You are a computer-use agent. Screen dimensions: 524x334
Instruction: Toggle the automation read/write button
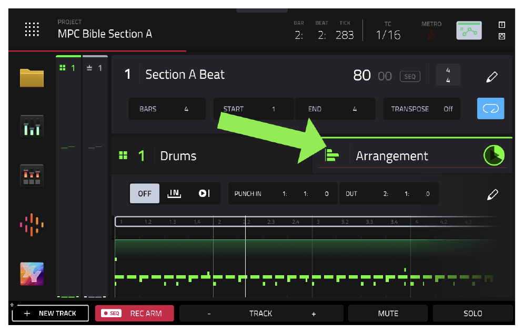(469, 30)
